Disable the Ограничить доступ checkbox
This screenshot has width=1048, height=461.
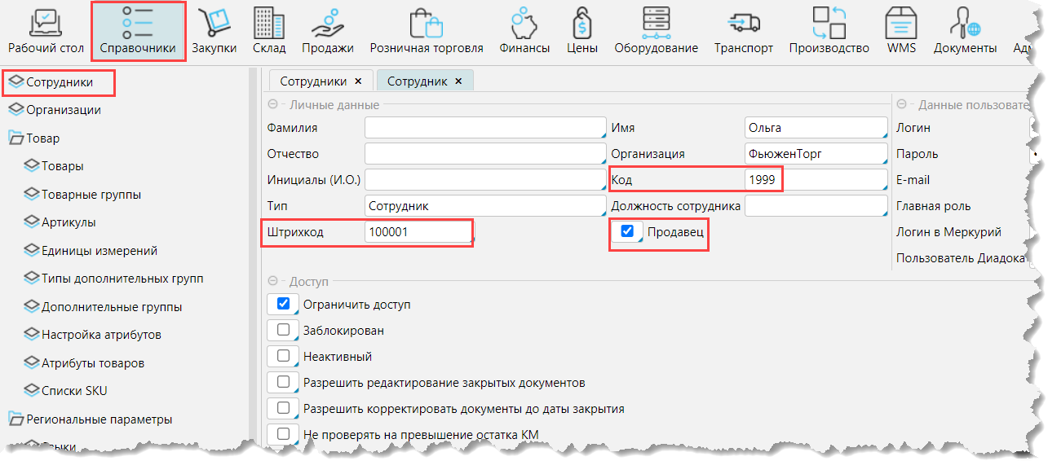pos(283,304)
